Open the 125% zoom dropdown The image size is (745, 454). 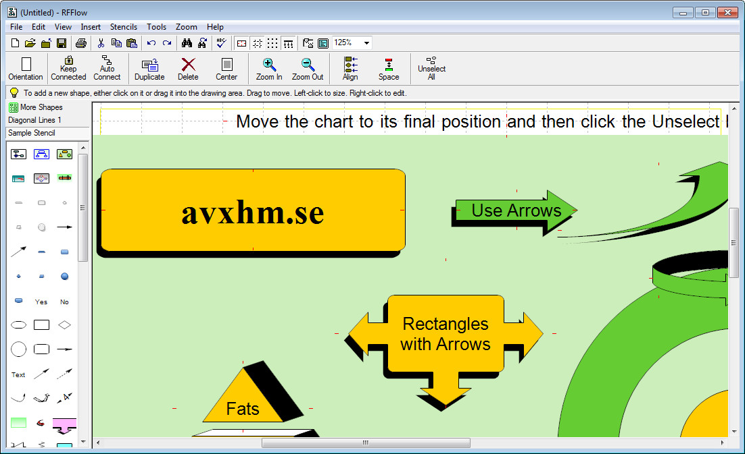click(x=366, y=43)
